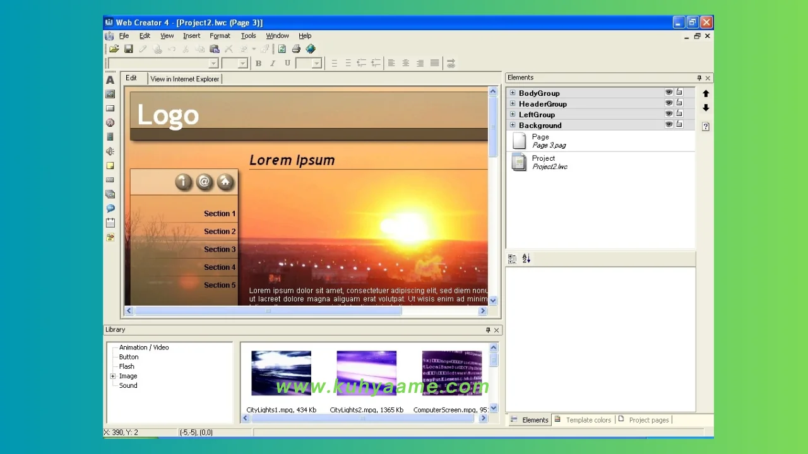
Task: Click the green refresh page toolbar icon
Action: coord(282,49)
